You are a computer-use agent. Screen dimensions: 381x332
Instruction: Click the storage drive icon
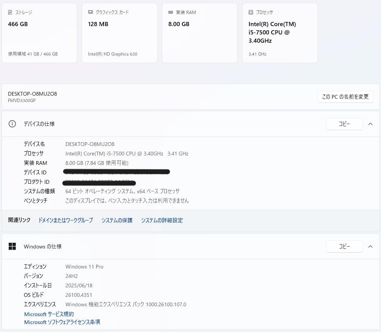coord(10,12)
